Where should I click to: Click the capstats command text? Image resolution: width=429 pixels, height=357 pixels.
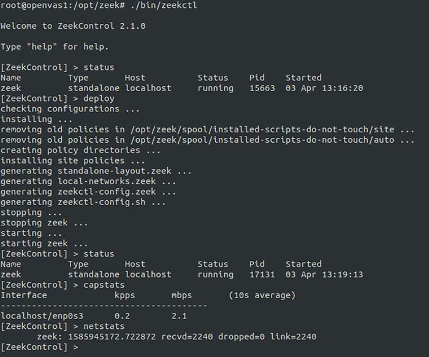coord(104,285)
